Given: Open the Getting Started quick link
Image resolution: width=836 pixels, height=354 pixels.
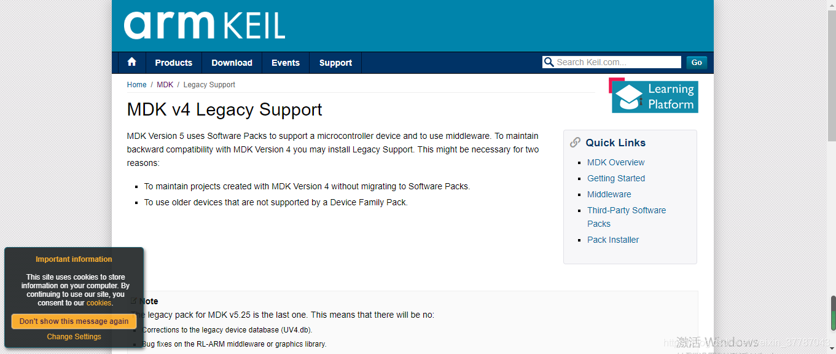Looking at the screenshot, I should (x=616, y=178).
